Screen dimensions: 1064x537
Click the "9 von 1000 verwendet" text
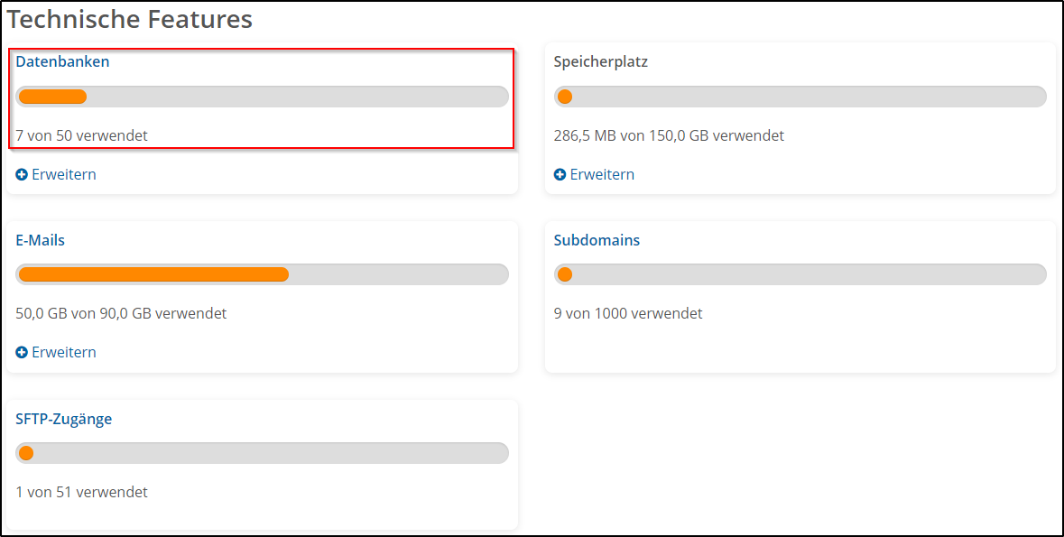coord(627,313)
